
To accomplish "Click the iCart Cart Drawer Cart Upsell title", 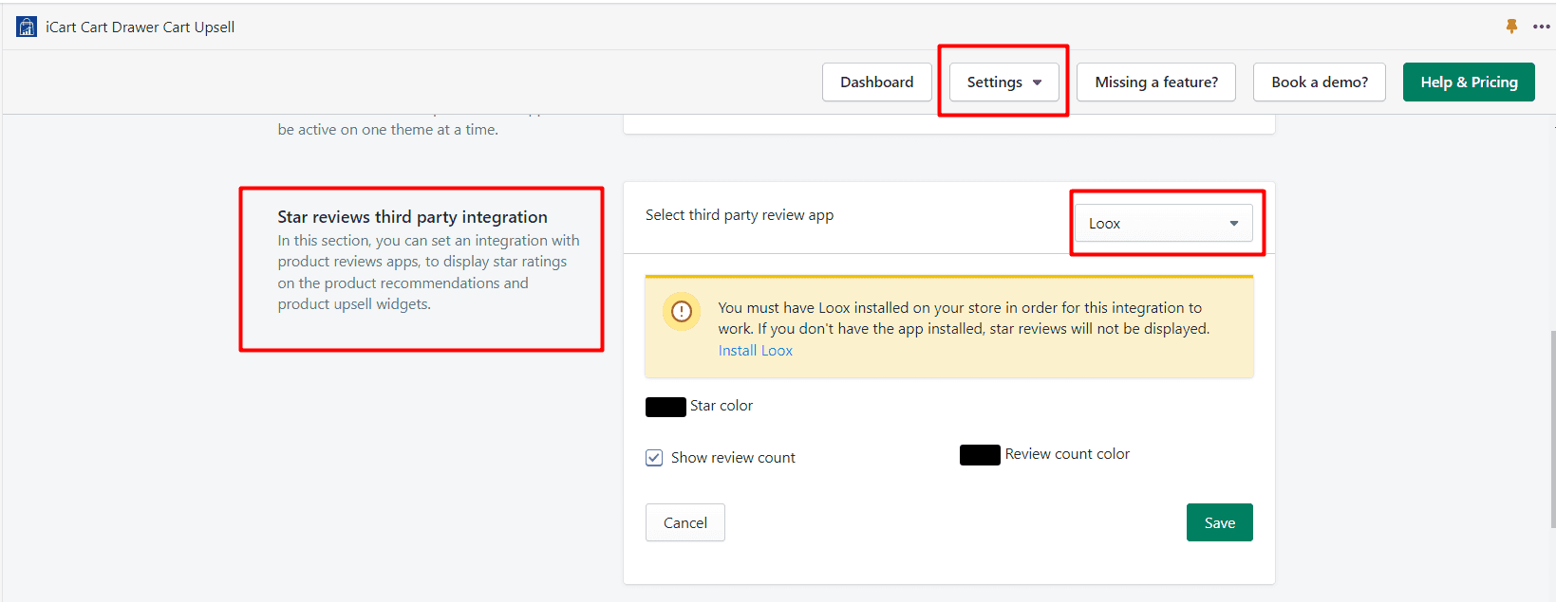I will (140, 27).
